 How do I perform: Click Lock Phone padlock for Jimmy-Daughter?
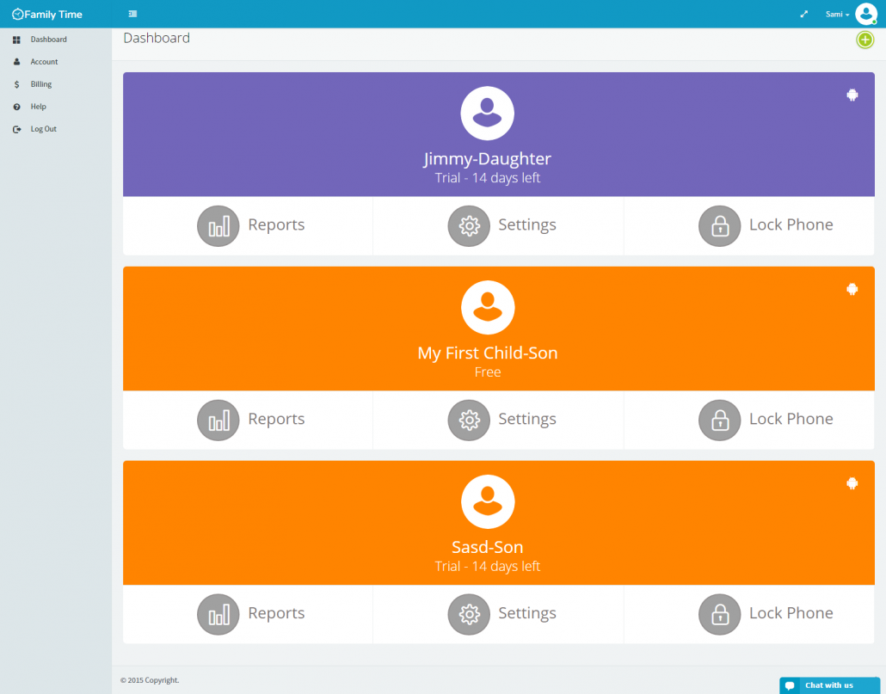pos(719,226)
